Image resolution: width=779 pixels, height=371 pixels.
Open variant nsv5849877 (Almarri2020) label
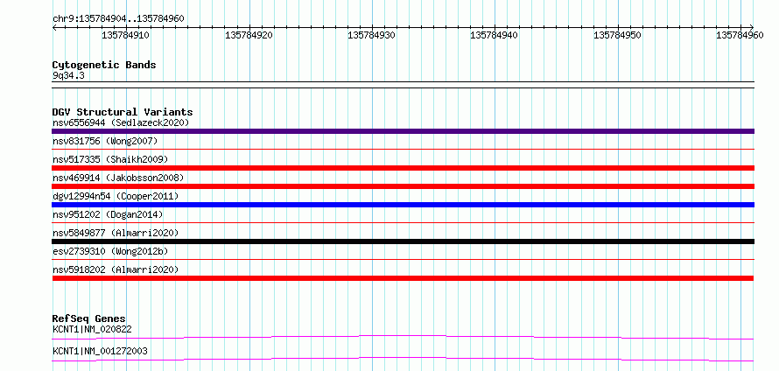[116, 233]
